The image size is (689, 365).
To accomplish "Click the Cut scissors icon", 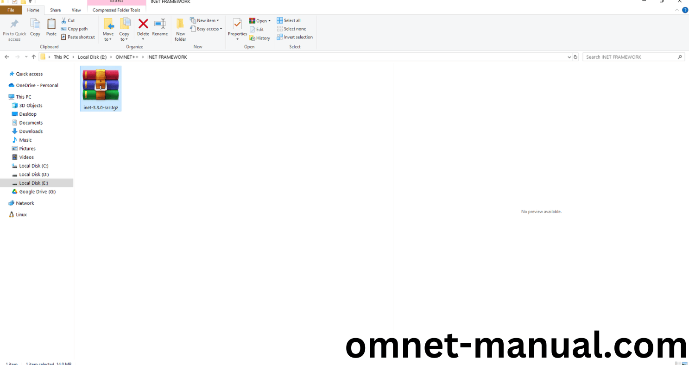I will (x=64, y=20).
